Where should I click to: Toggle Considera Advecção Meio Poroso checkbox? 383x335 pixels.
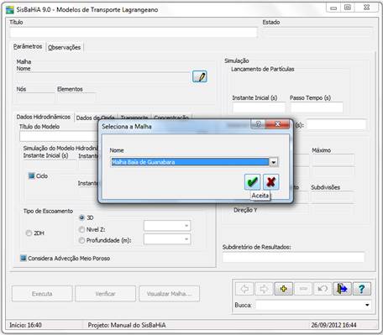24,258
